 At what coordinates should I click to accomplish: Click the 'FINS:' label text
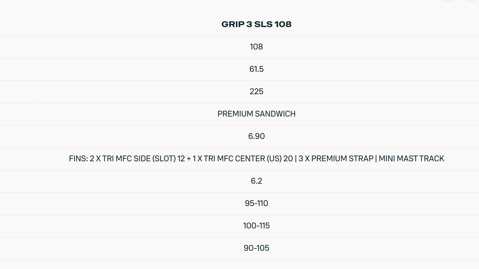point(78,159)
